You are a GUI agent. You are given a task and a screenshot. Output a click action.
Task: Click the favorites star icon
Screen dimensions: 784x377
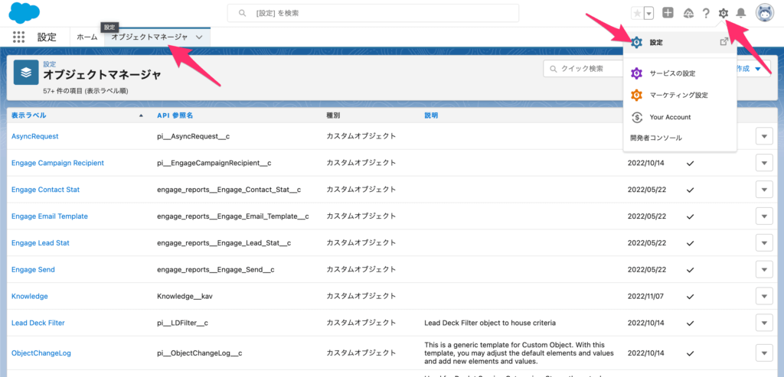pyautogui.click(x=637, y=13)
